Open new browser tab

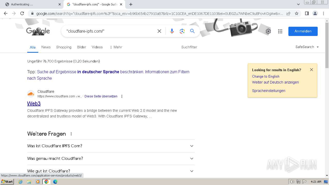pos(131,4)
